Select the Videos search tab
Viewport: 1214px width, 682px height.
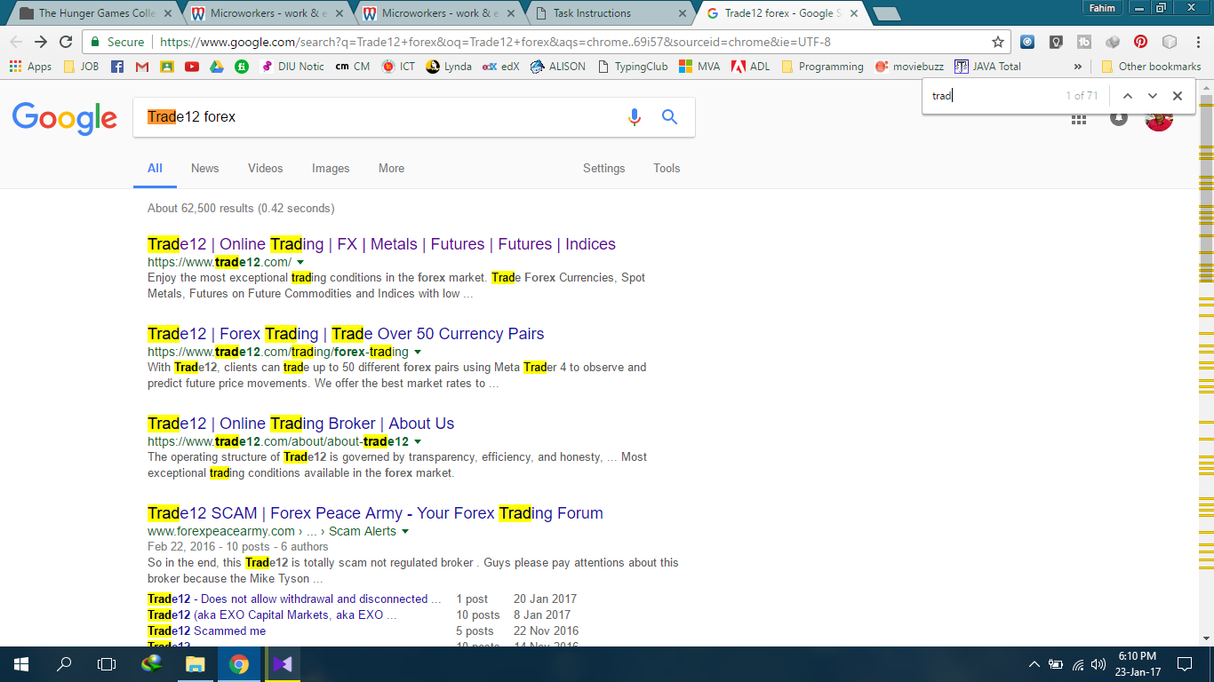(x=265, y=168)
